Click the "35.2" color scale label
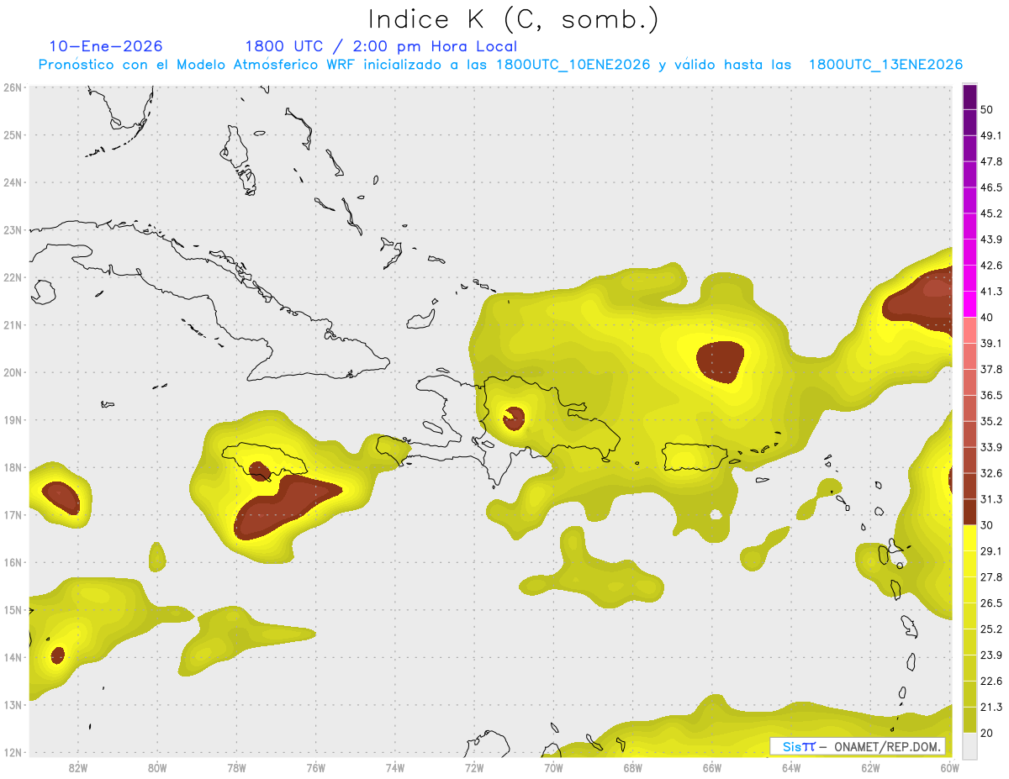The image size is (1009, 779). pyautogui.click(x=991, y=421)
